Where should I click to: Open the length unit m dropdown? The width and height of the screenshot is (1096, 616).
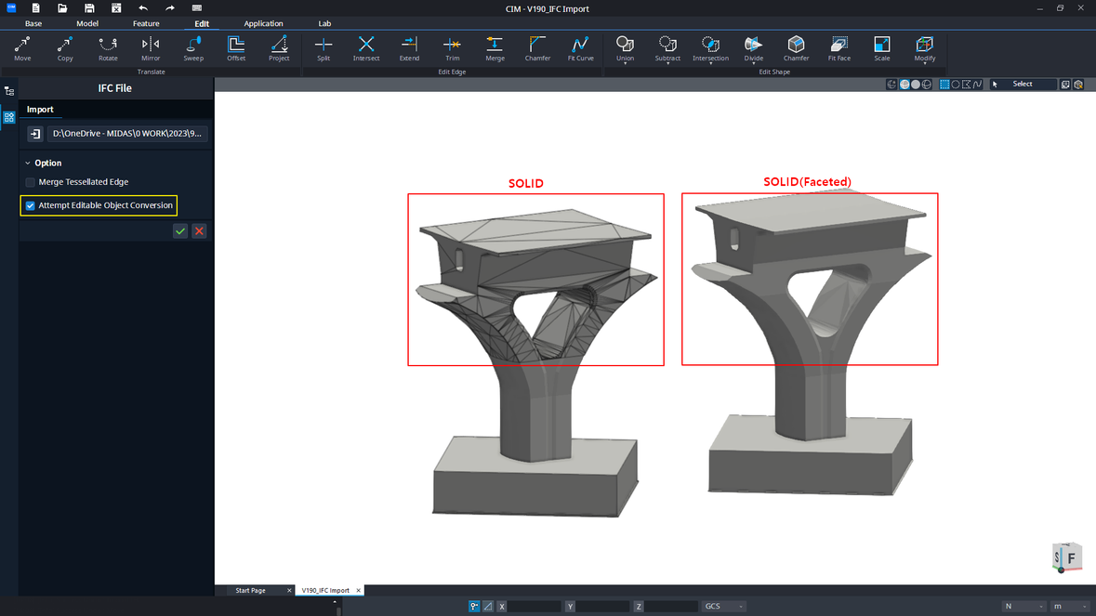coord(1070,606)
